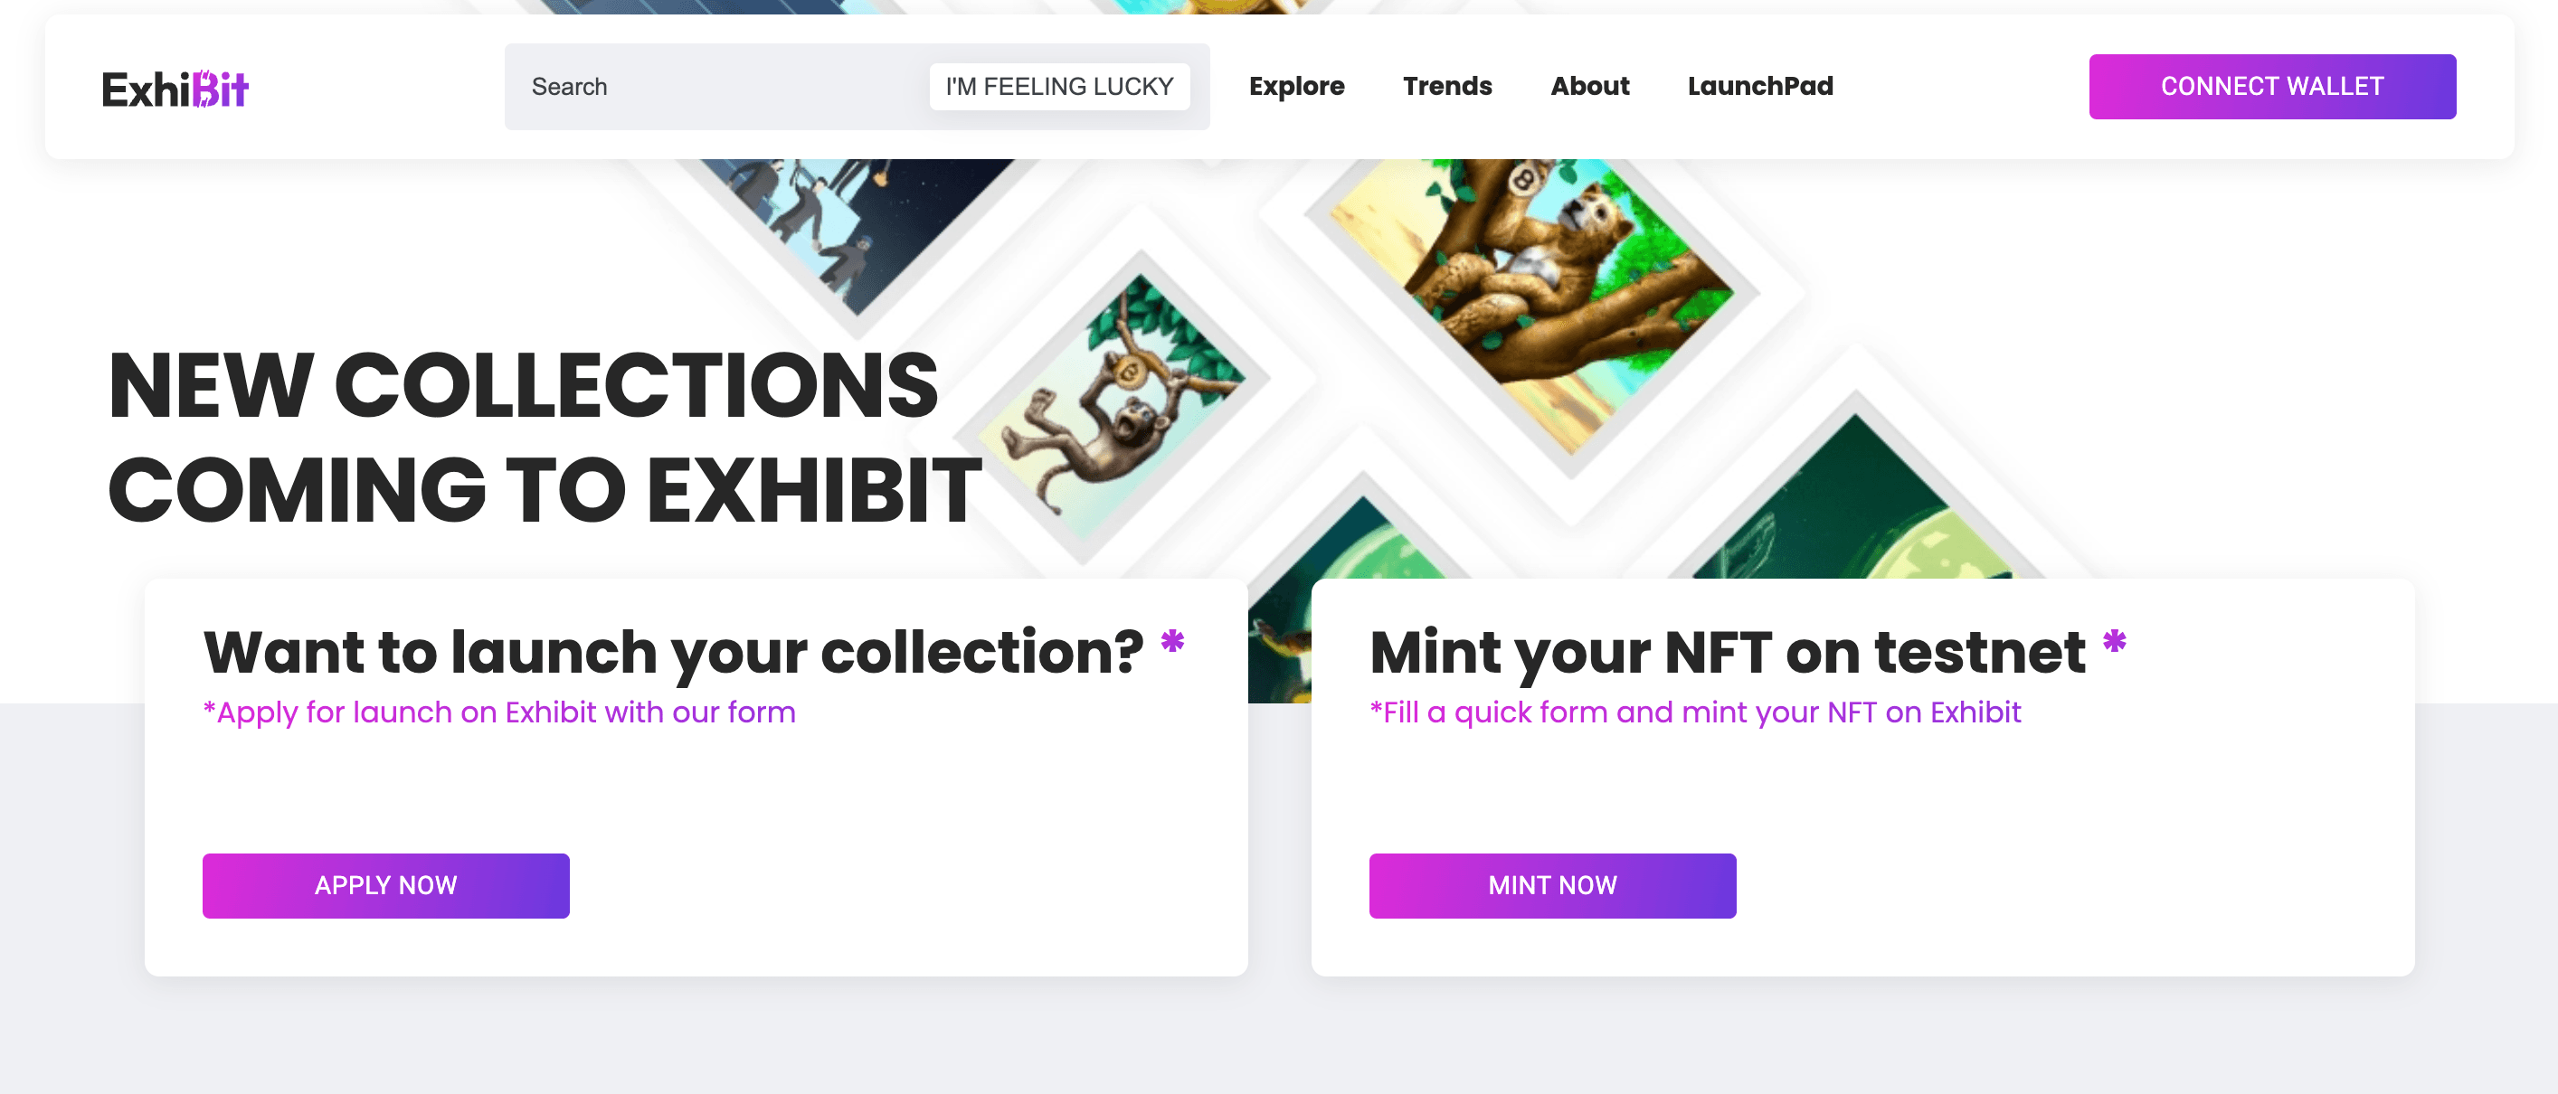Image resolution: width=2558 pixels, height=1094 pixels.
Task: Click the 'NEW COLLECTIONS COMING TO EXHIBIT' headline
Action: click(x=544, y=437)
